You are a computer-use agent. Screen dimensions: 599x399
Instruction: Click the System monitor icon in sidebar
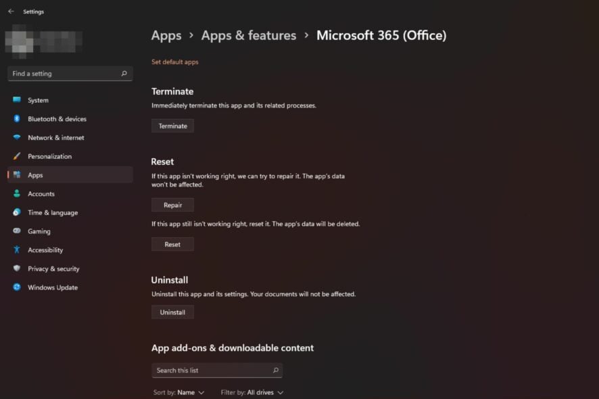click(x=17, y=100)
